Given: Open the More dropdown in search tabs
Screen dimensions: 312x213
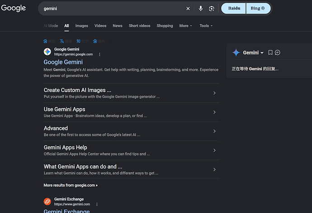Looking at the screenshot, I should tap(185, 26).
